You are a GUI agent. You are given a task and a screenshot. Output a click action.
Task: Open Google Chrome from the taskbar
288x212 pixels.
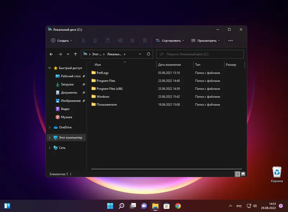pos(178,206)
